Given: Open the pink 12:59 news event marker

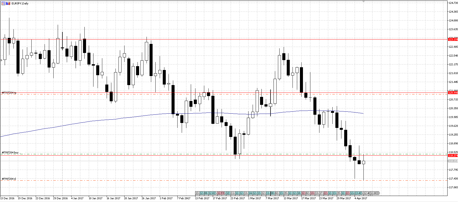Looking at the screenshot, I should pos(221,193).
